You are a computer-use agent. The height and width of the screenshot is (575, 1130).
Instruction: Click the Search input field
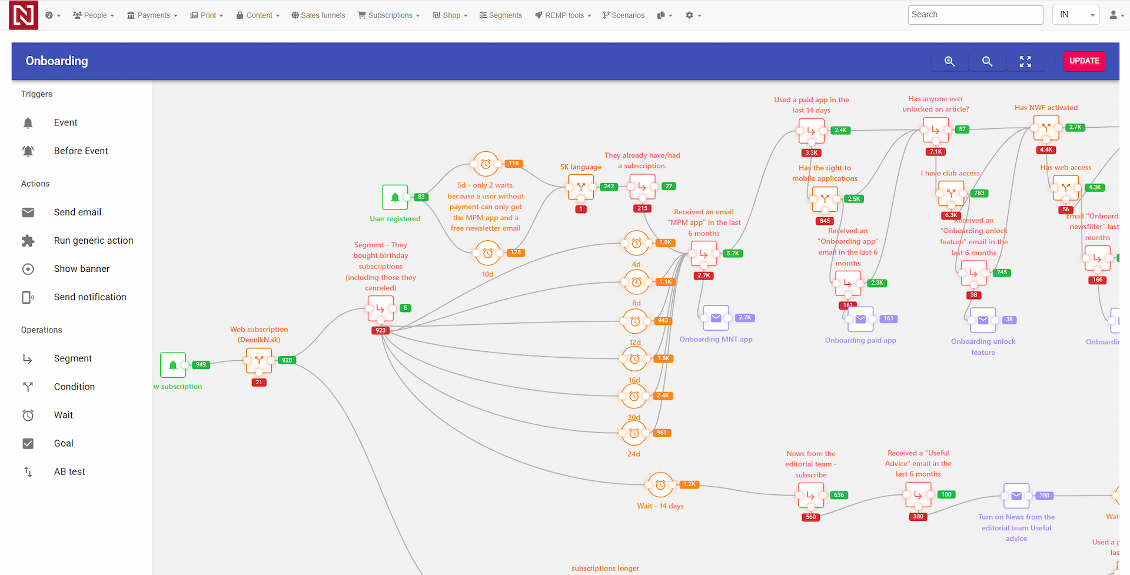[x=975, y=15]
